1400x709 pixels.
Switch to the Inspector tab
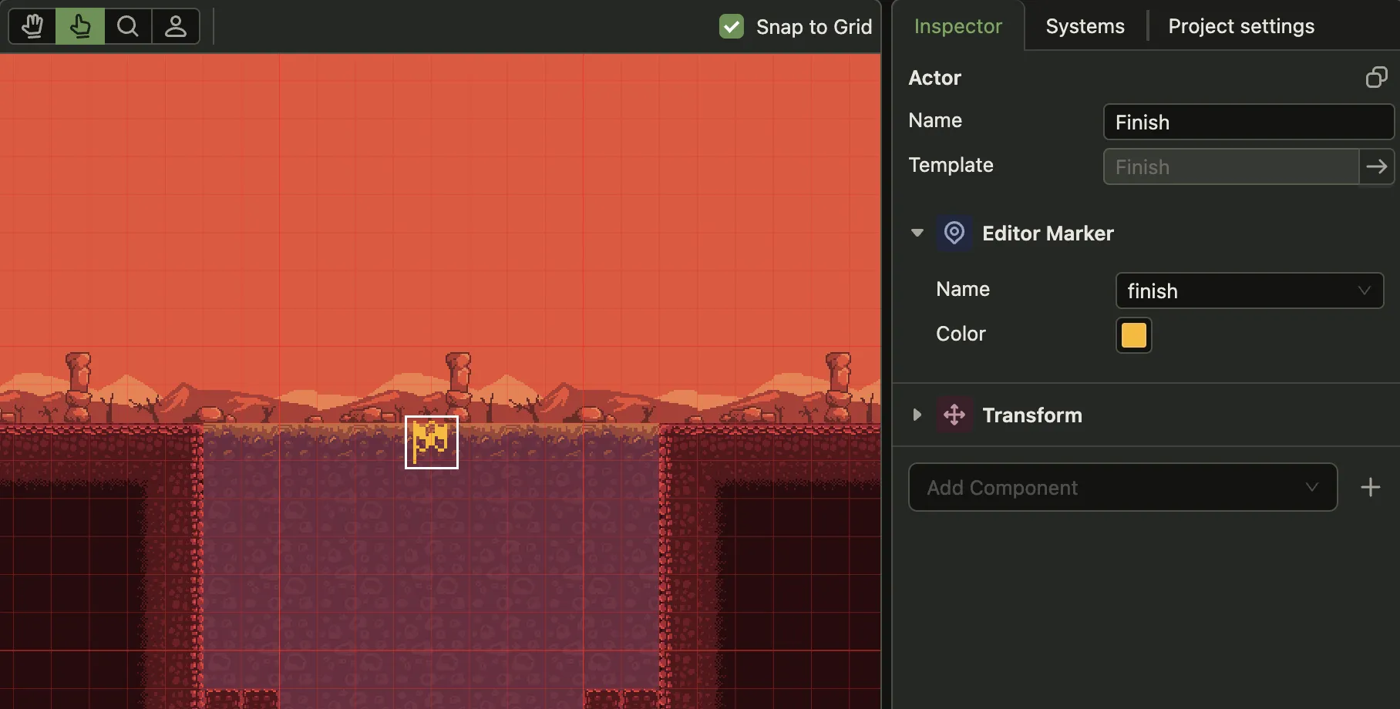tap(957, 26)
